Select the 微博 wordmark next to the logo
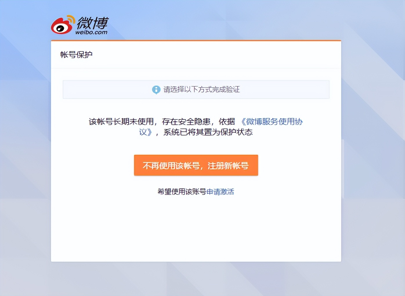This screenshot has width=405, height=296. (92, 23)
